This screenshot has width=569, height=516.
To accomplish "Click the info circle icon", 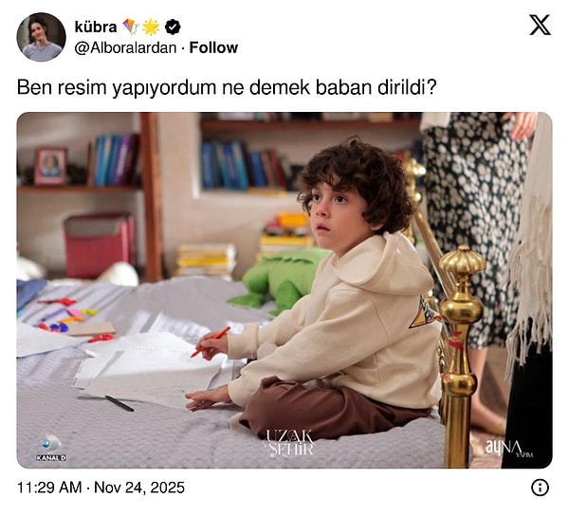I will click(x=540, y=488).
